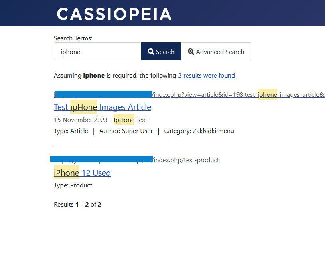Click the "Category: Zakładki menu" text

[199, 131]
